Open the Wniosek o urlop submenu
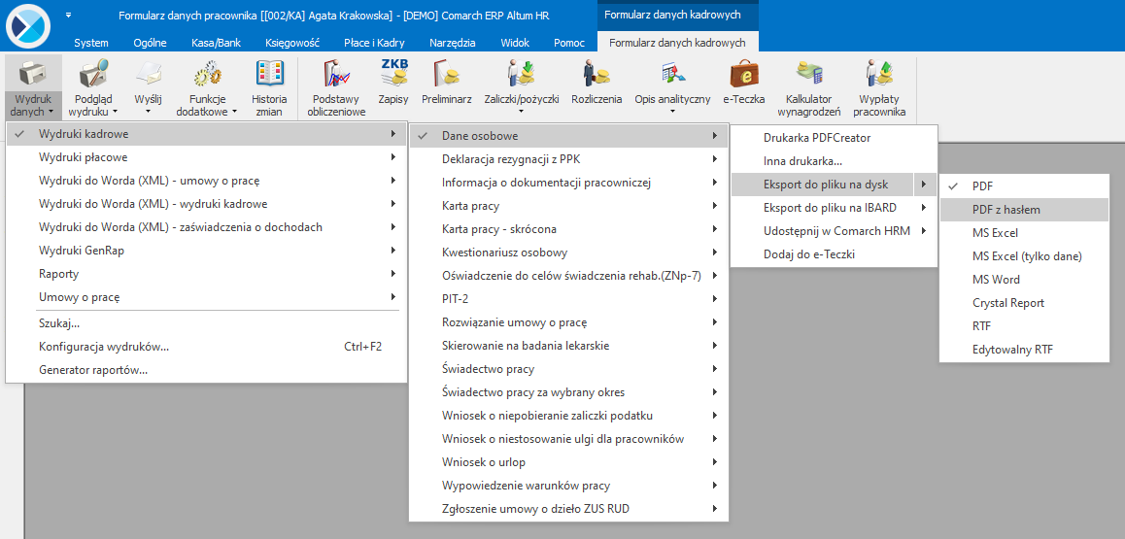The width and height of the screenshot is (1125, 539). (569, 462)
